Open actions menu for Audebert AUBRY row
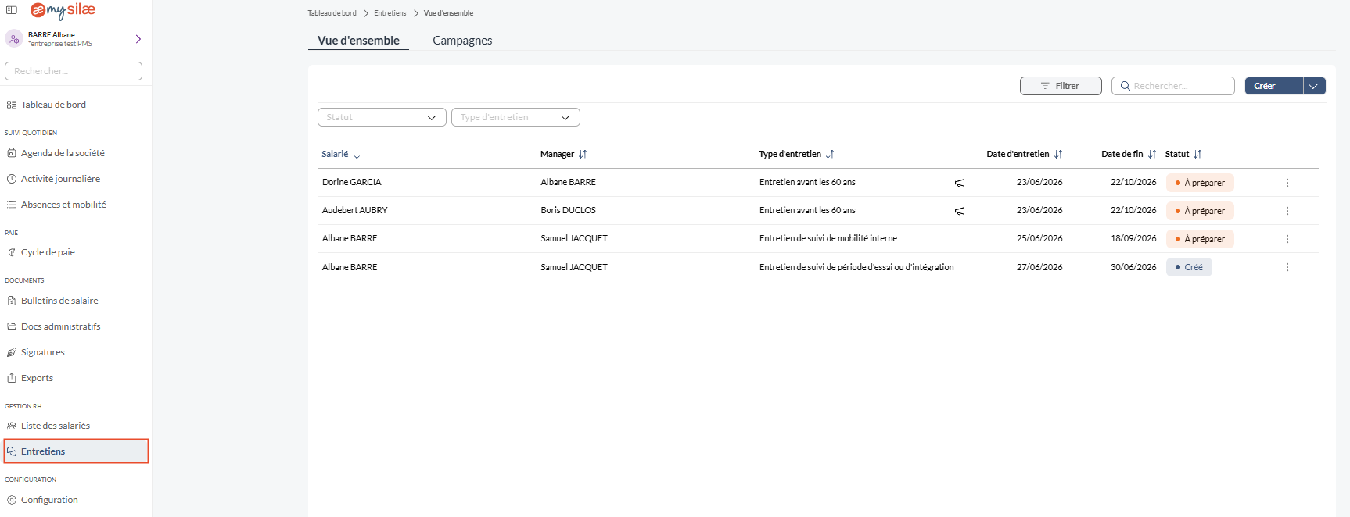Screen dimensions: 1350x517 click(x=1287, y=211)
